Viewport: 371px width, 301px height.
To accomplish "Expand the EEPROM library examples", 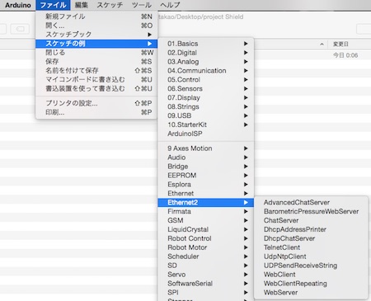I will (206, 176).
